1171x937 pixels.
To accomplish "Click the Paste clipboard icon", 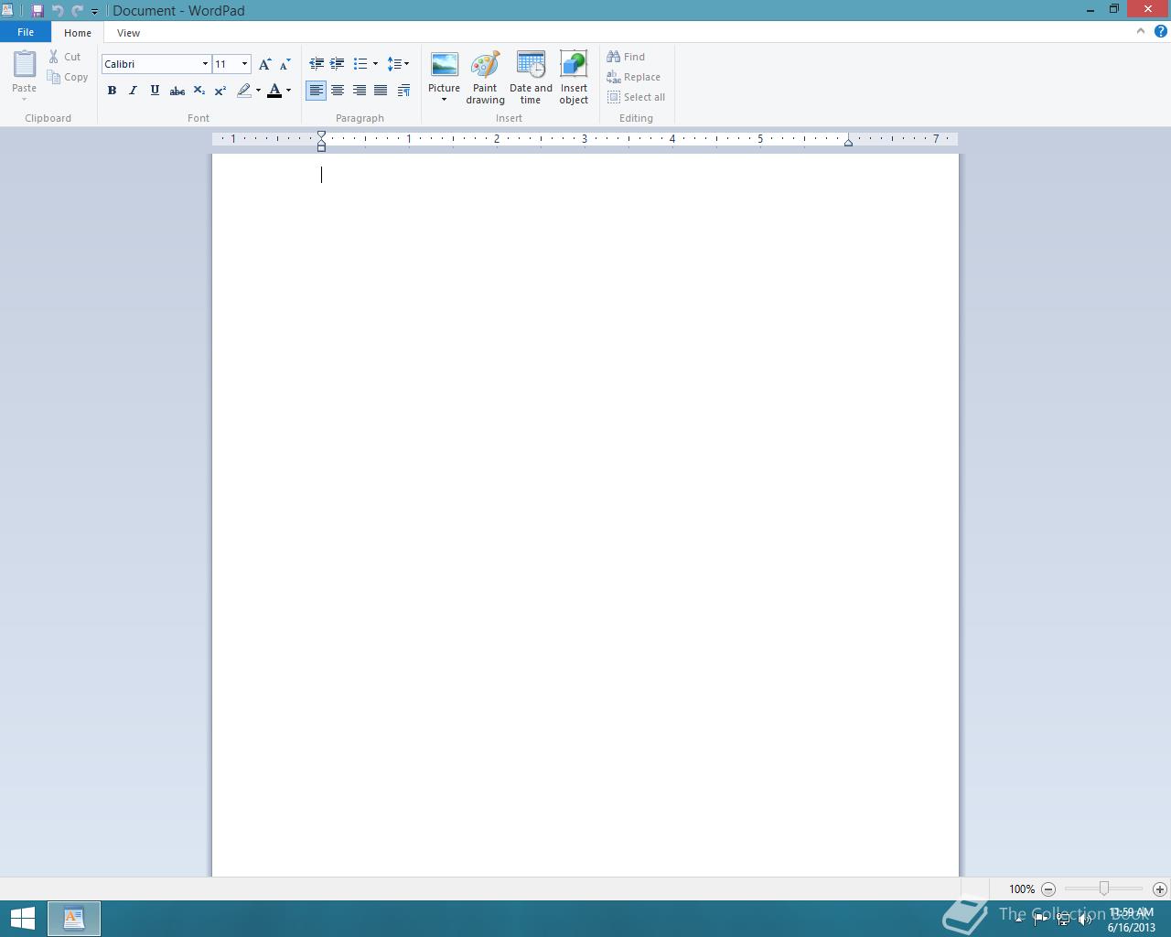I will [25, 64].
